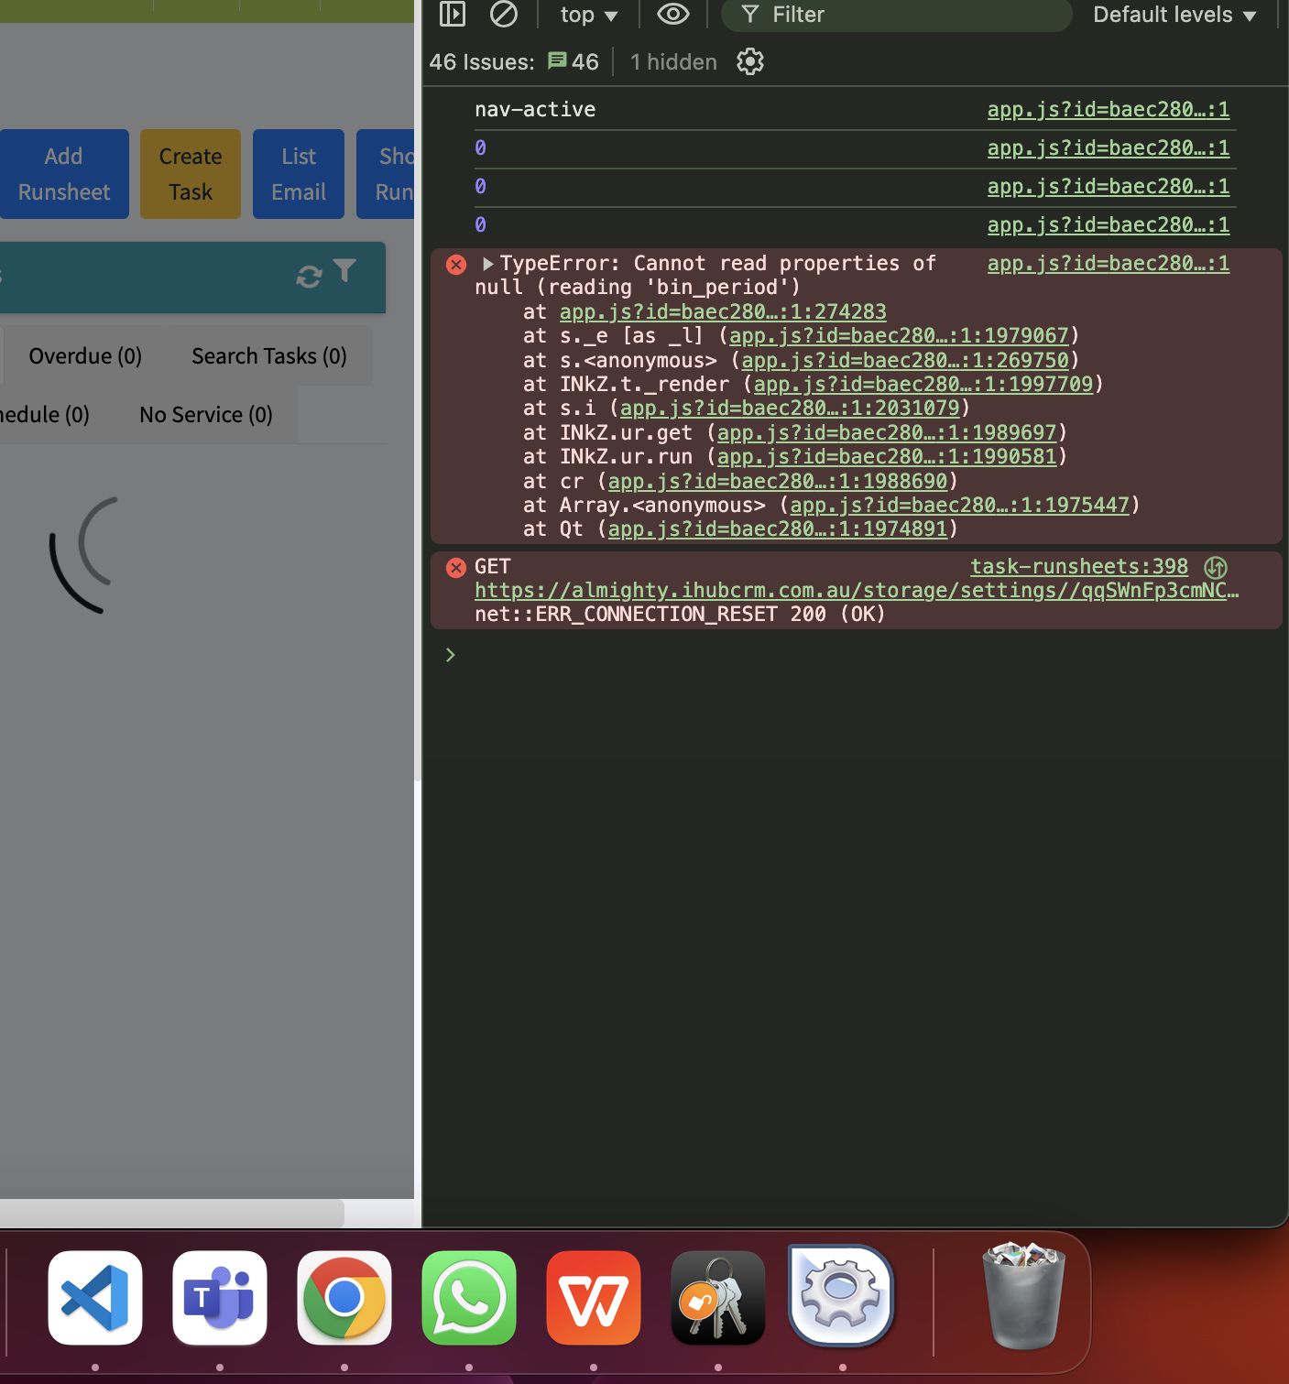Image resolution: width=1289 pixels, height=1384 pixels.
Task: Click the yellow Create Task button
Action: pyautogui.click(x=191, y=174)
